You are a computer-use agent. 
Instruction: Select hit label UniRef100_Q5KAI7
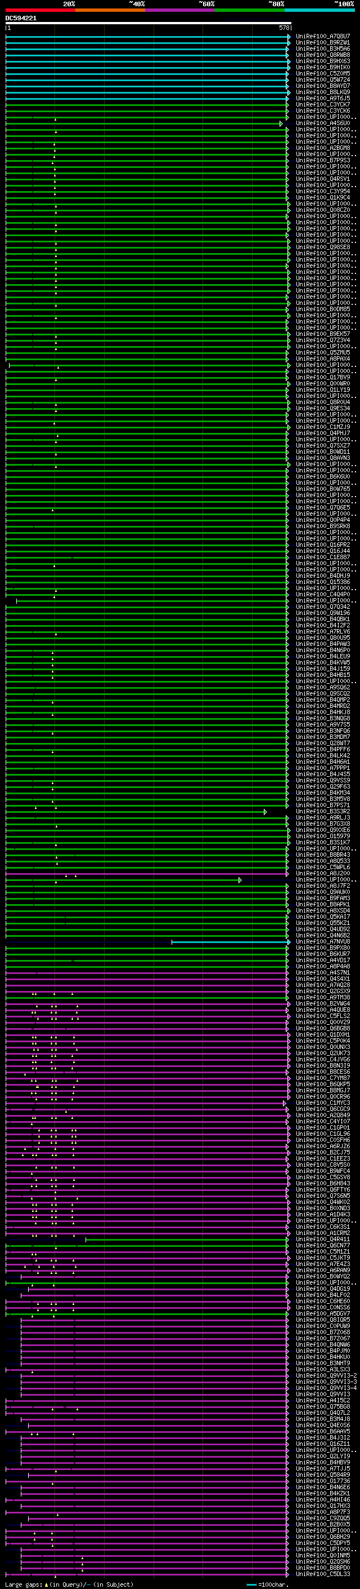click(323, 917)
